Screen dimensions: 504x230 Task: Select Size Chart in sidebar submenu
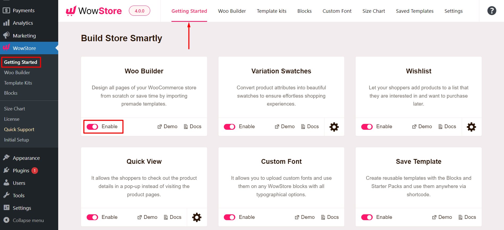(15, 109)
